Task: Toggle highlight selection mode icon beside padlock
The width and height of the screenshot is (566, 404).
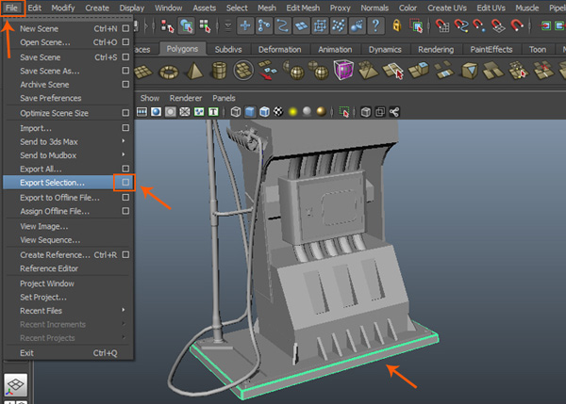Action: [x=416, y=26]
